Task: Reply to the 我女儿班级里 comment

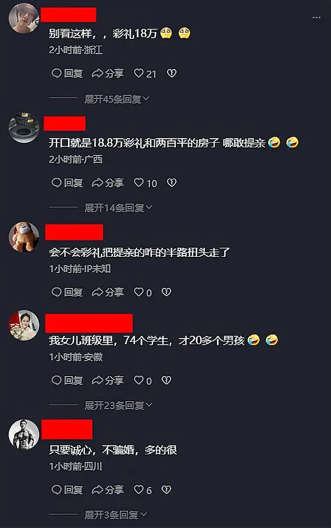Action: click(x=67, y=381)
